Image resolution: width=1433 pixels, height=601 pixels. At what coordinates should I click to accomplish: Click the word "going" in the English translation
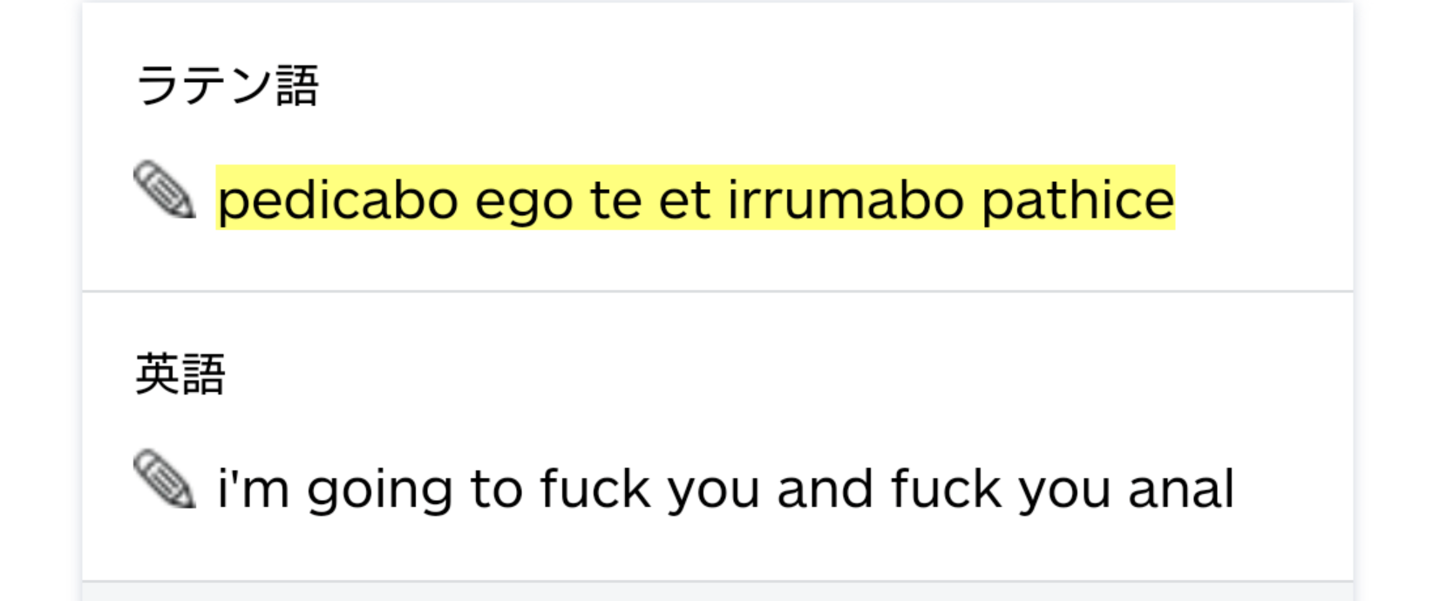(x=379, y=490)
